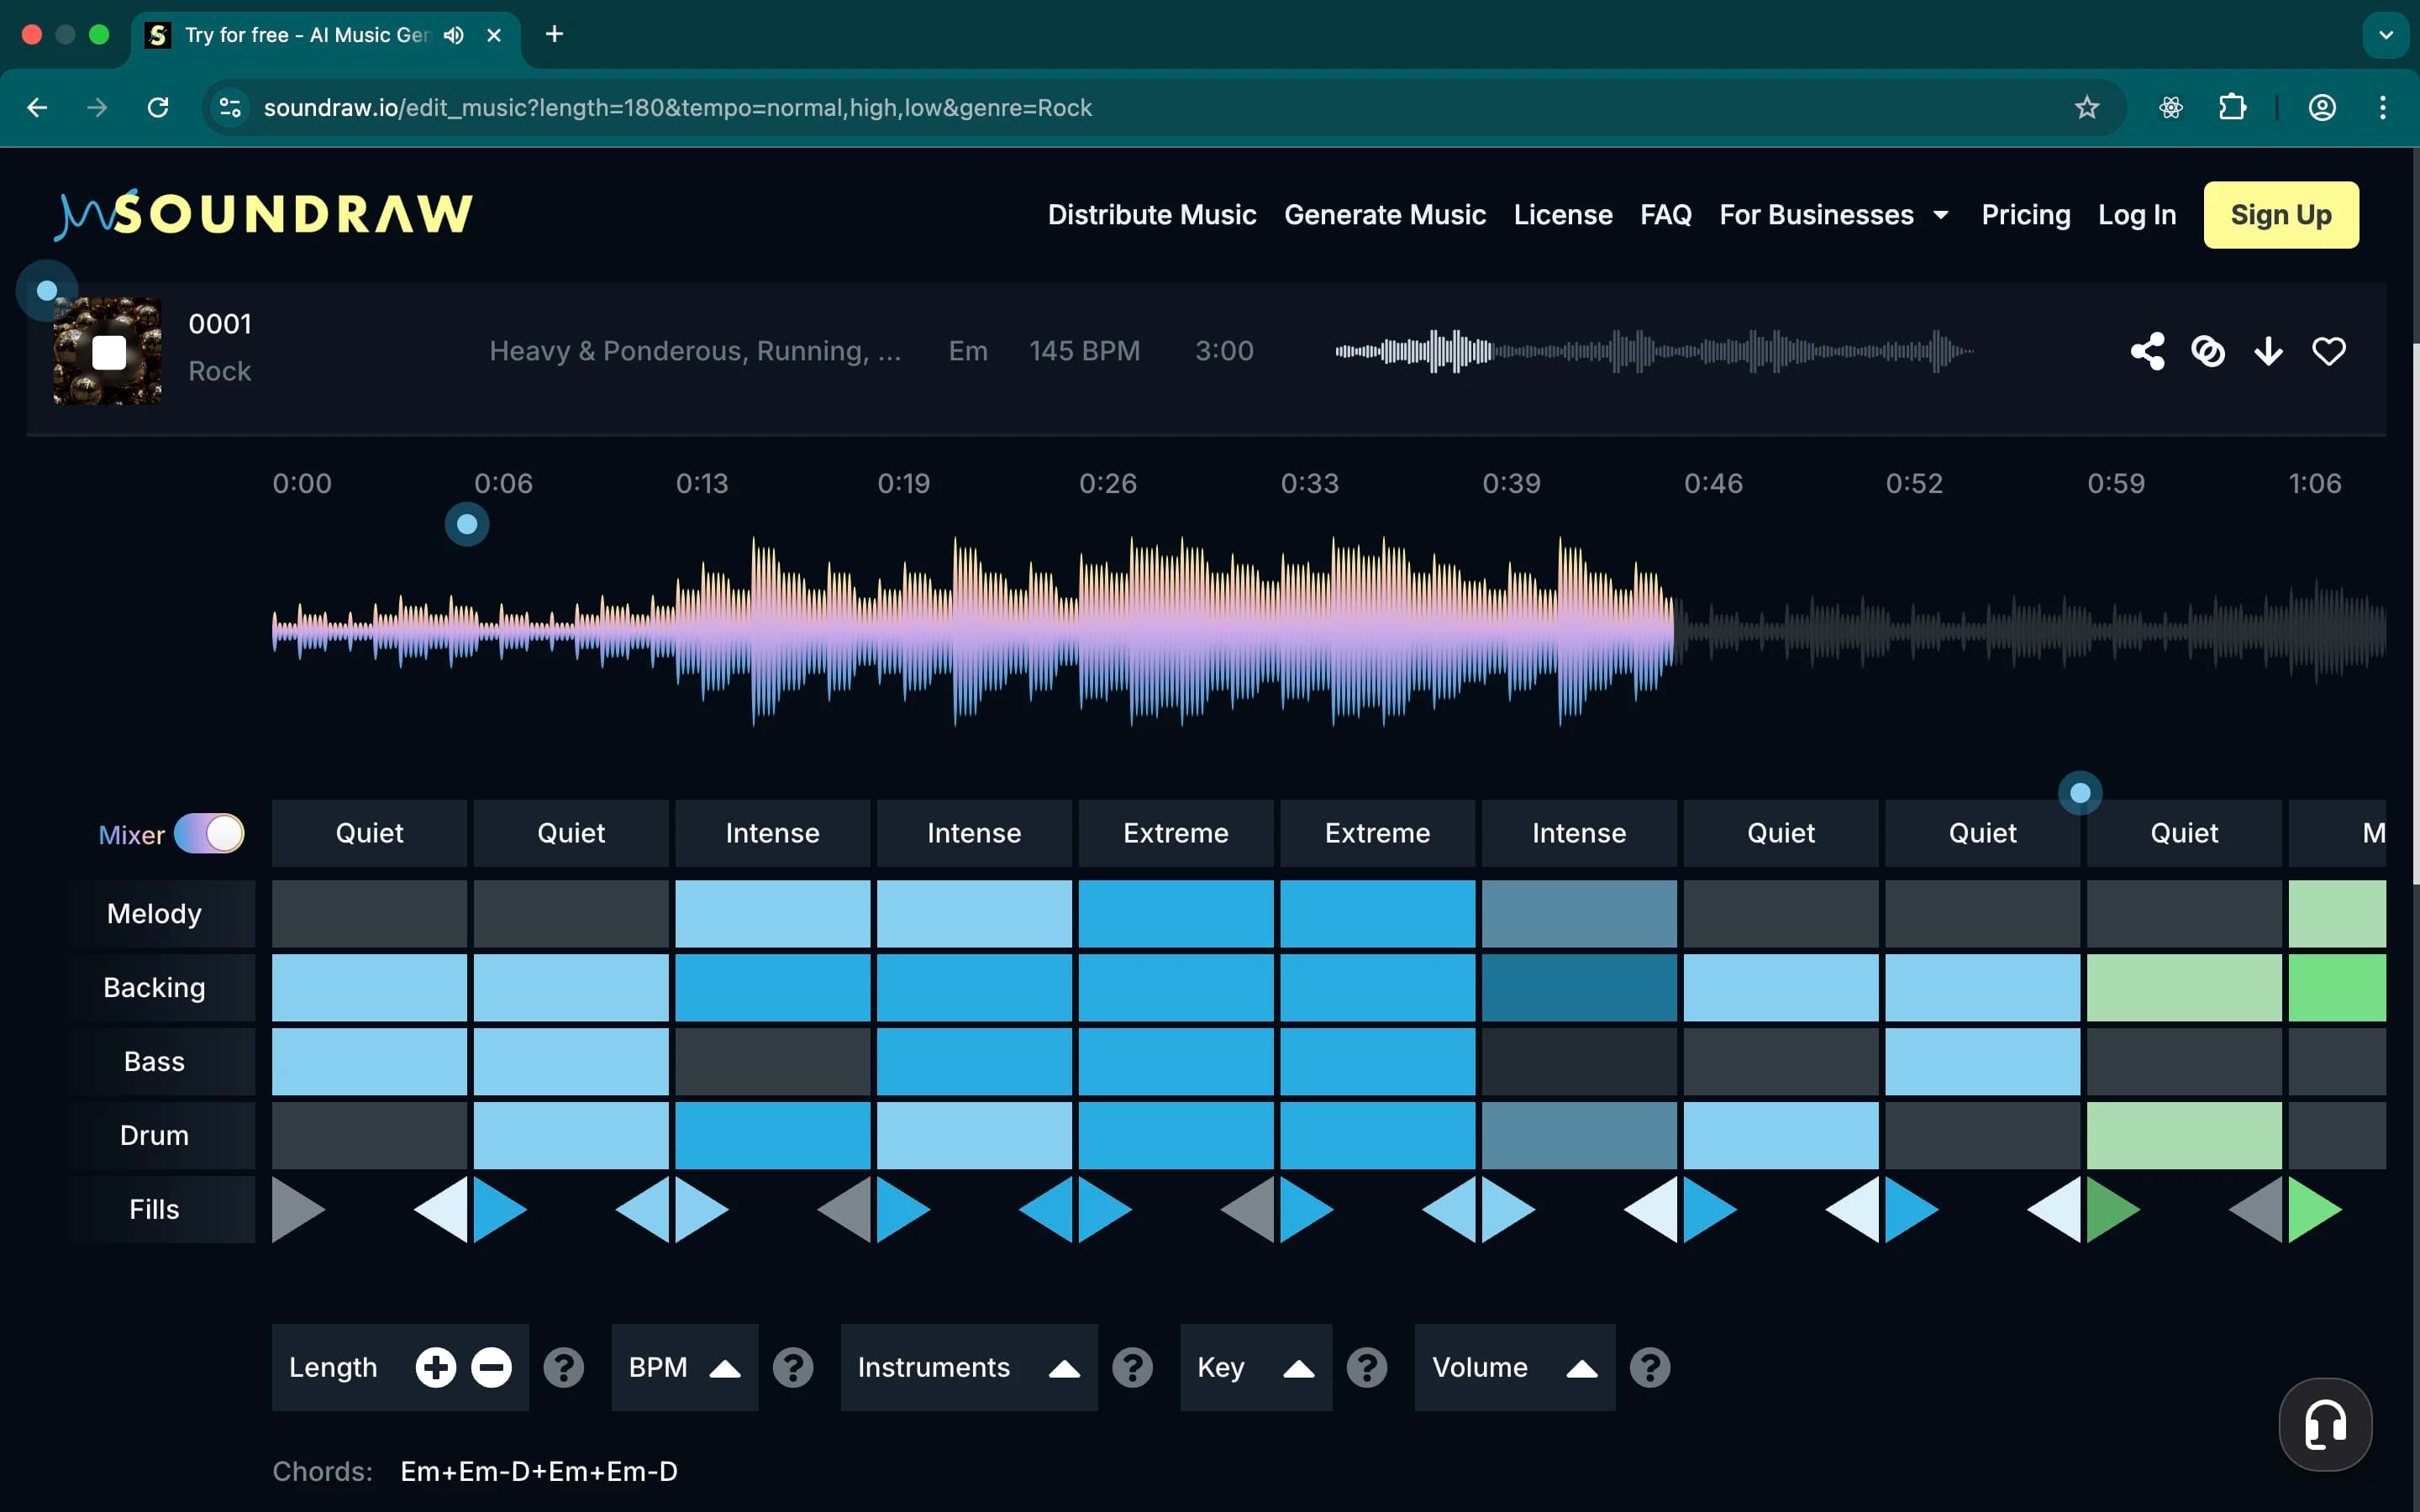Open the Length help question mark
This screenshot has width=2420, height=1512.
pyautogui.click(x=564, y=1367)
